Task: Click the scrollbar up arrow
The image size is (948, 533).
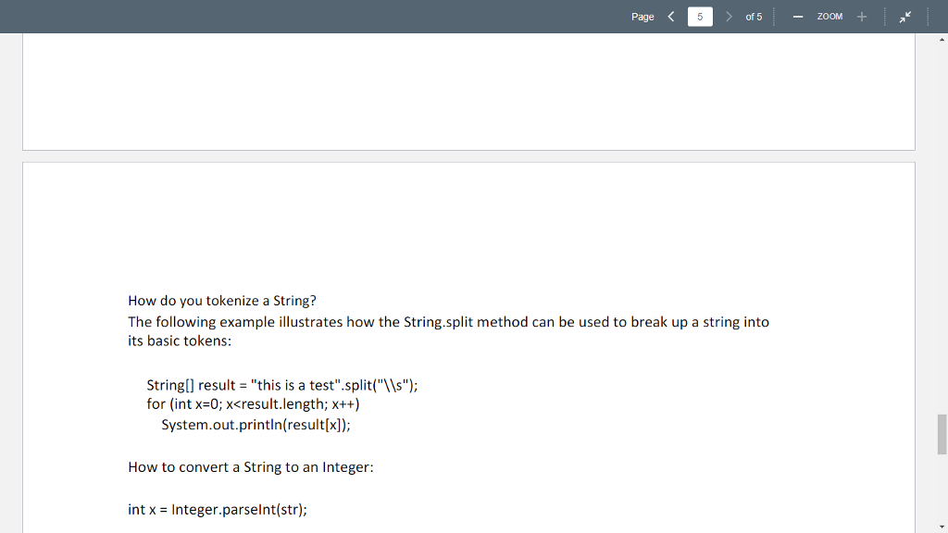Action: point(941,38)
